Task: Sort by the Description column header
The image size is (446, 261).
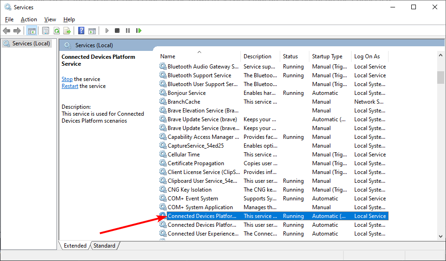Action: (260, 56)
